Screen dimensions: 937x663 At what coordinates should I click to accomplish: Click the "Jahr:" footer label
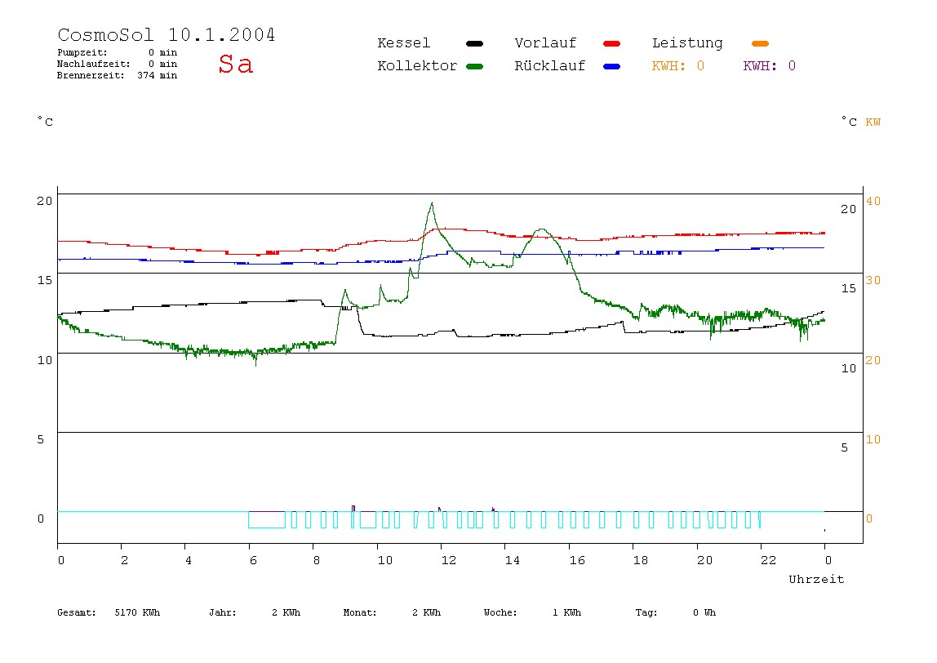tap(222, 612)
